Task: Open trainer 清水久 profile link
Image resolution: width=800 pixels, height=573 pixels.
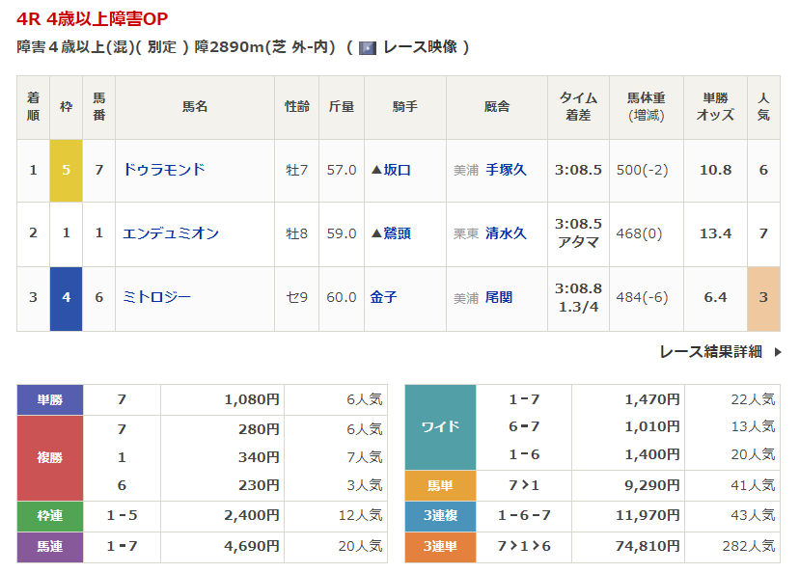Action: click(506, 233)
